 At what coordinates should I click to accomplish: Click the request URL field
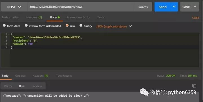(x=80, y=7)
